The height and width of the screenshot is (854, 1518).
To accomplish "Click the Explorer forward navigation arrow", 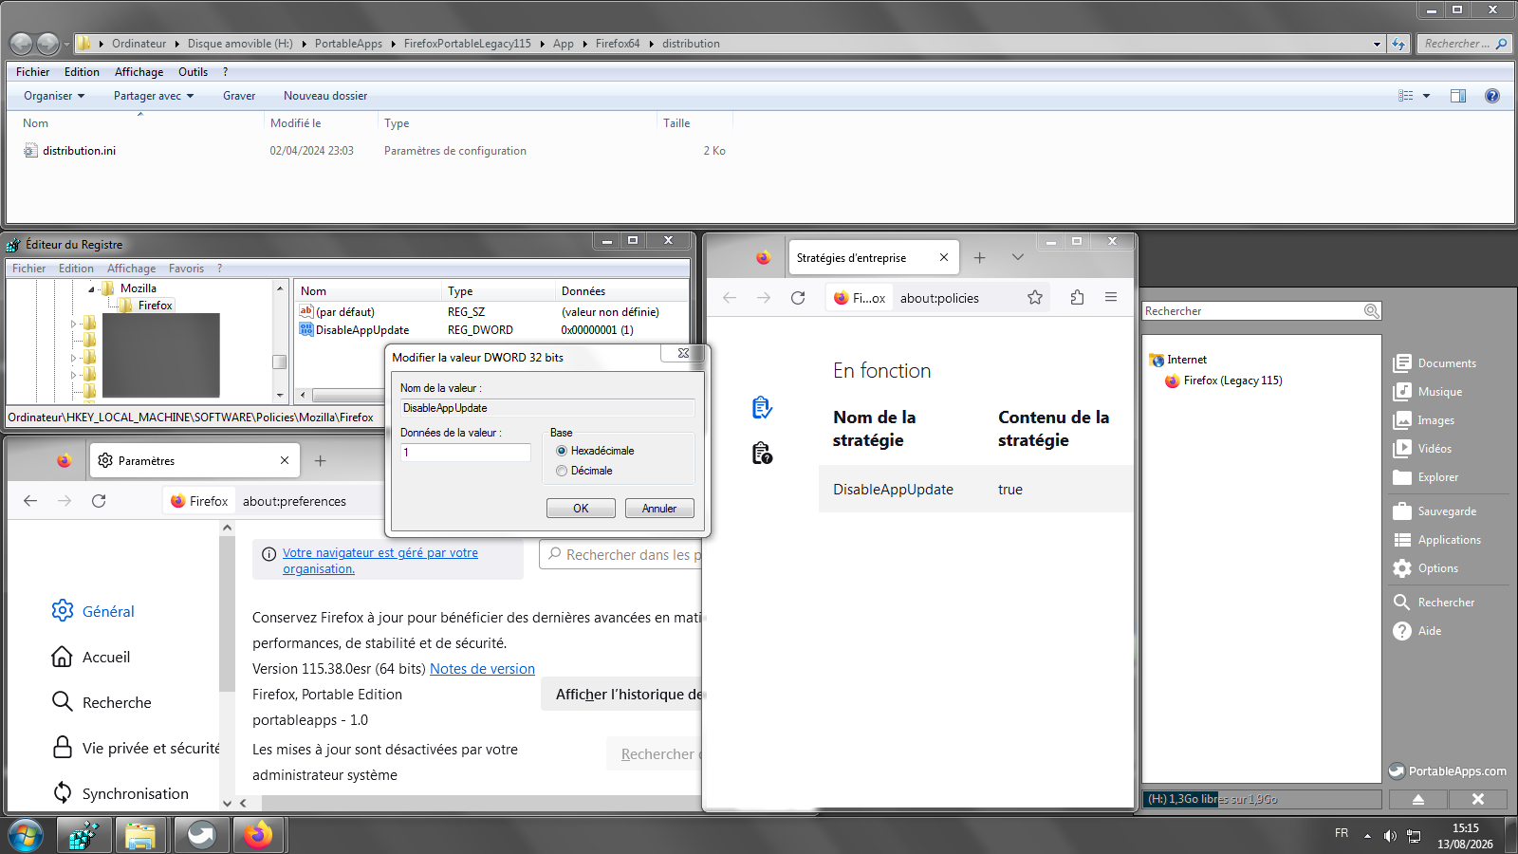I will click(x=47, y=44).
